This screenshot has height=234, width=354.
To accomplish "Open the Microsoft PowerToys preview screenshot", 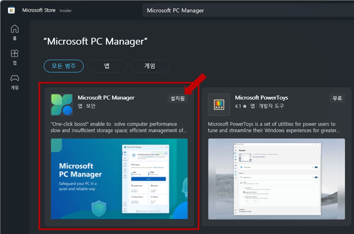I will (277, 179).
